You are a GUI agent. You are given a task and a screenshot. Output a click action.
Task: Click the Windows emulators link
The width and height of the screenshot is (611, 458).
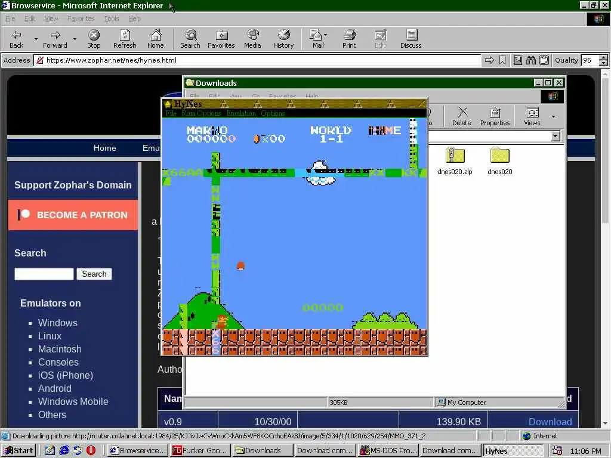click(x=58, y=323)
